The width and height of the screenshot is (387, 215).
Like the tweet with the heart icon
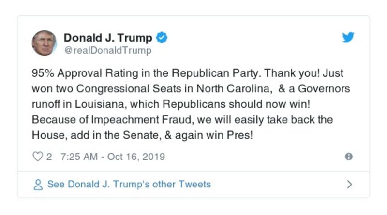[x=37, y=157]
